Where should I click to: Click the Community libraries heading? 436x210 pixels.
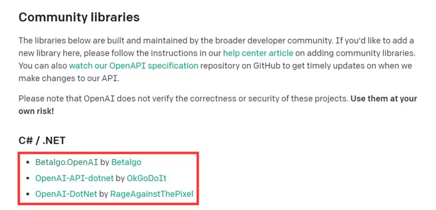click(79, 18)
